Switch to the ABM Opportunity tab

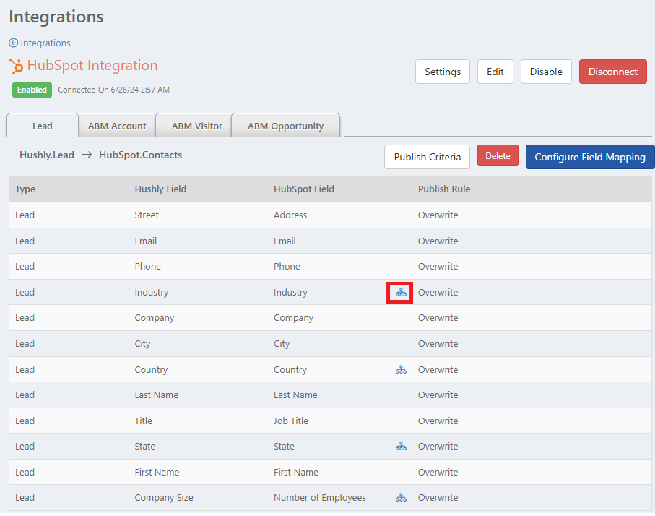pyautogui.click(x=285, y=126)
